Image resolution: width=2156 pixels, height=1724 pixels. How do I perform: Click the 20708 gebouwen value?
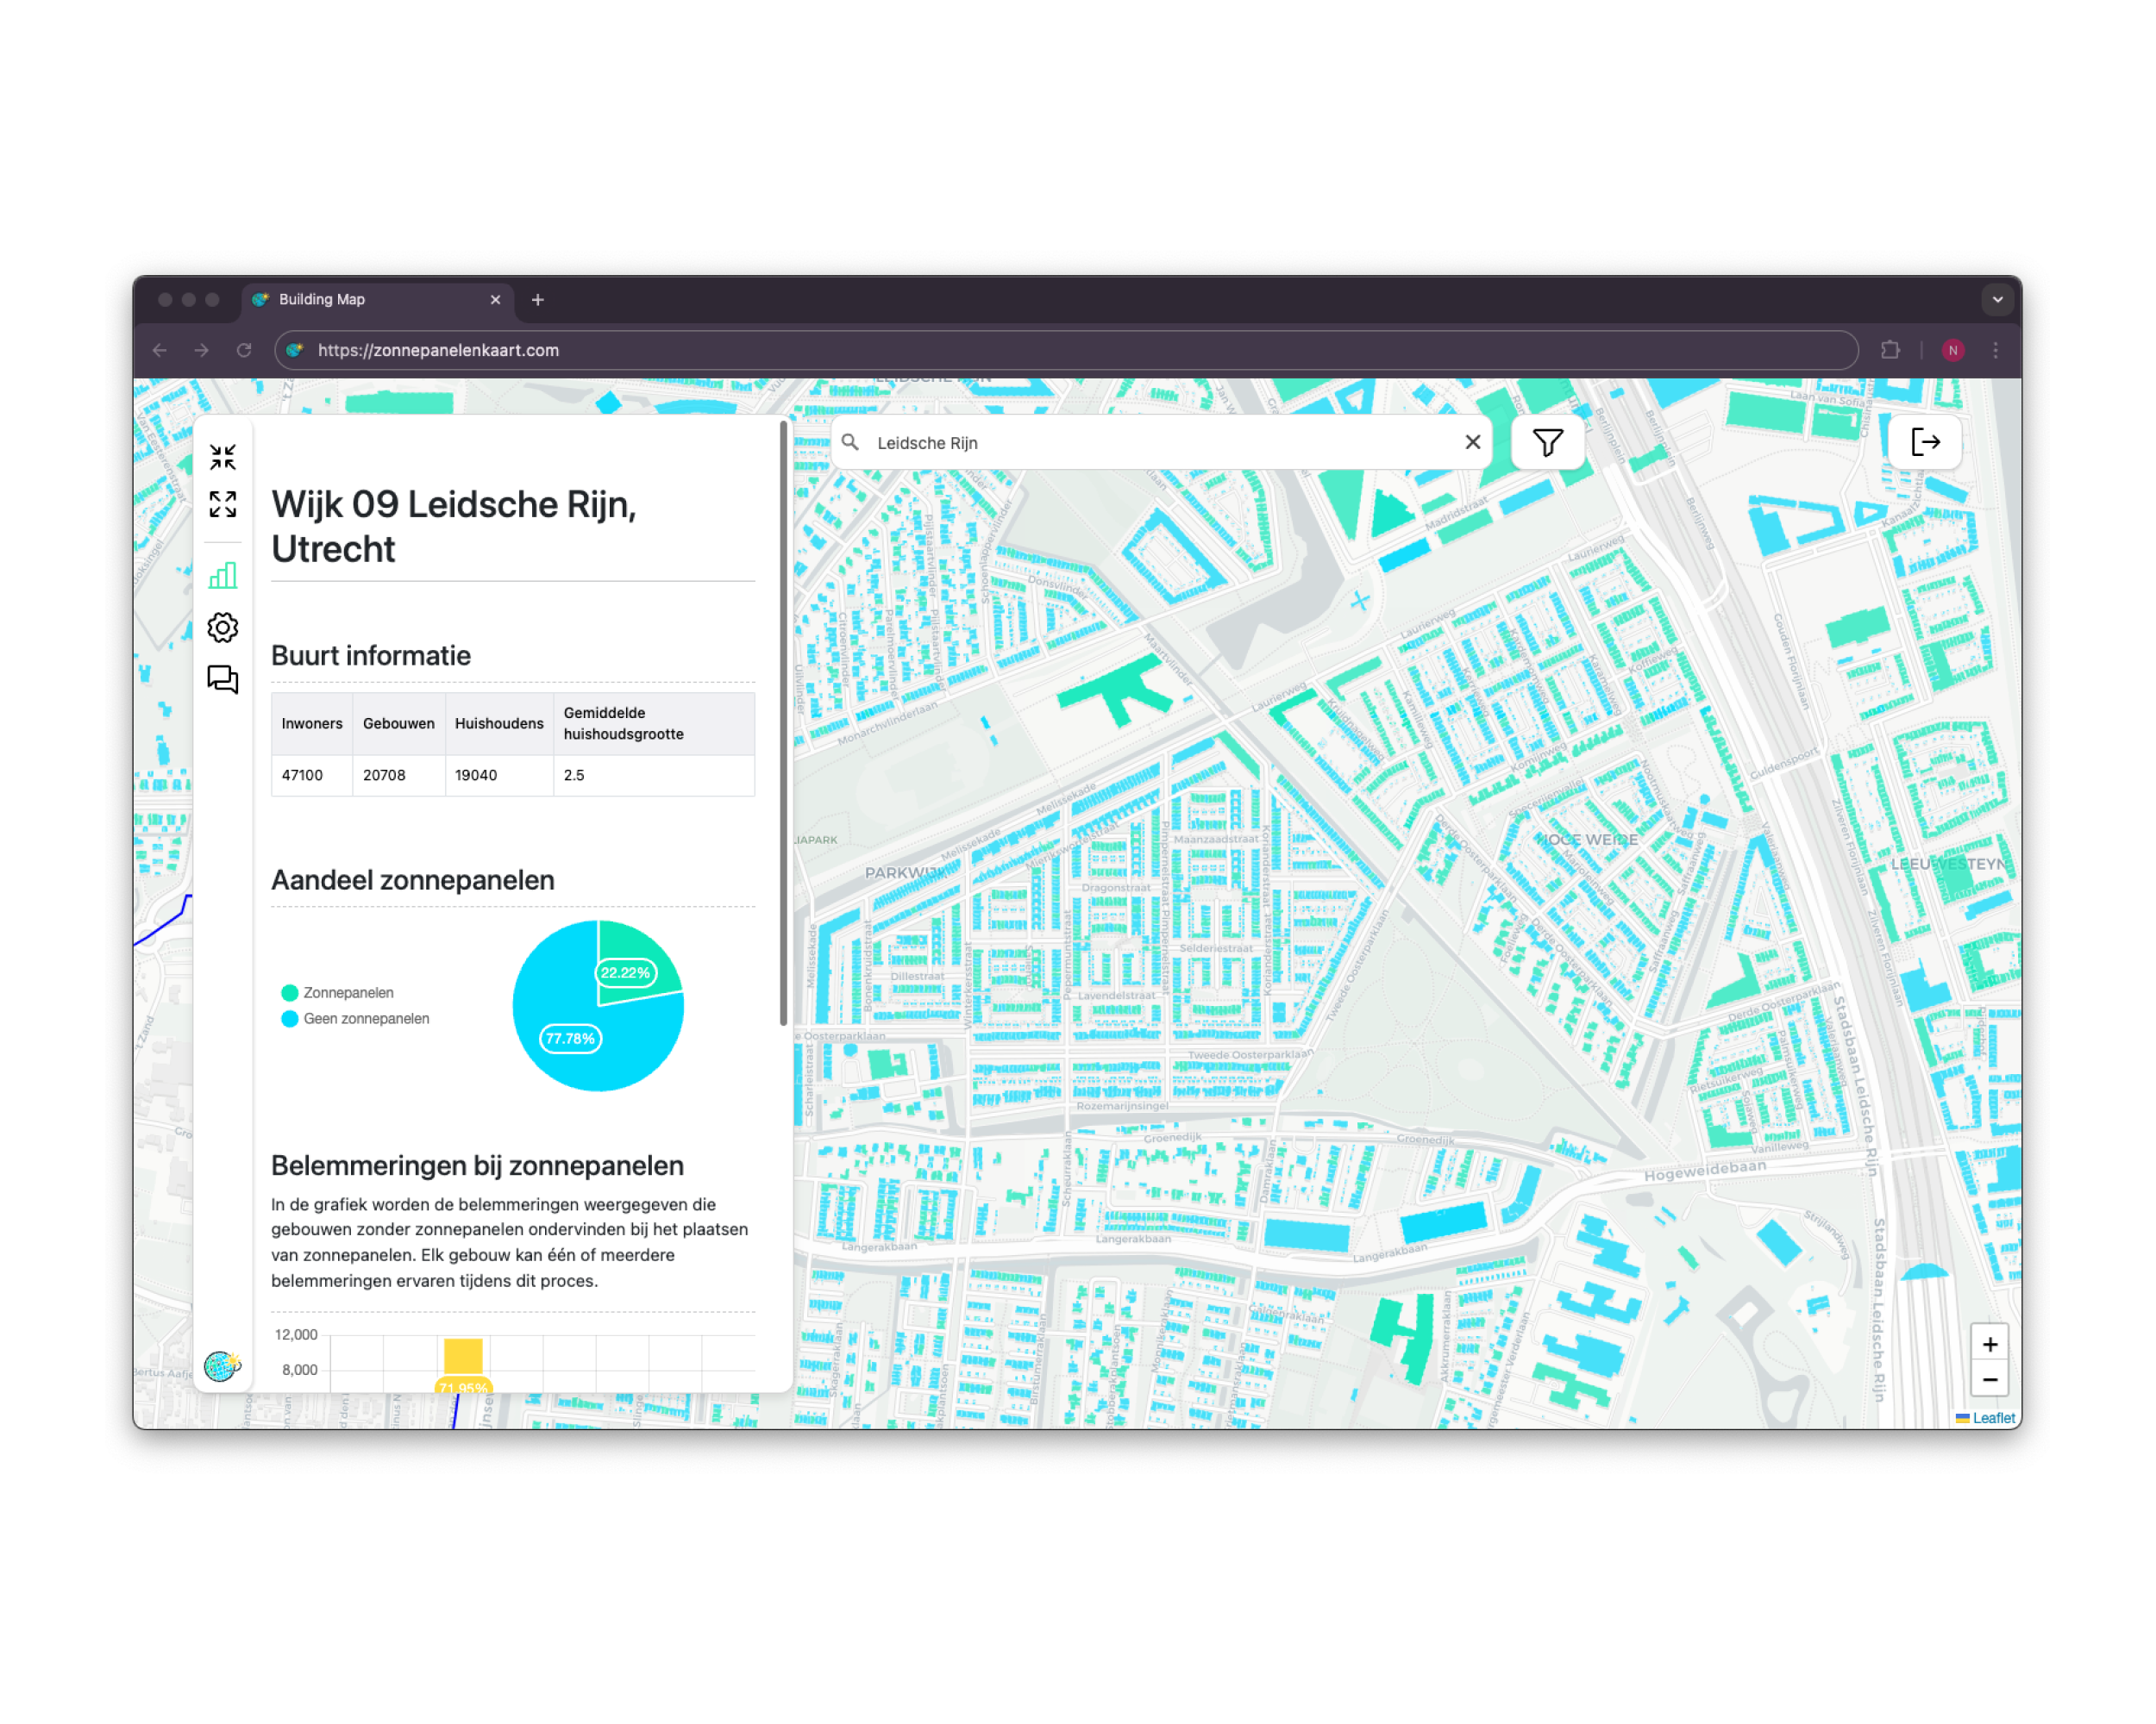pyautogui.click(x=384, y=776)
